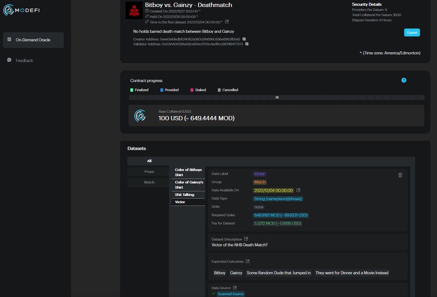The height and width of the screenshot is (297, 437).
Task: Open the Color of Bitboys Shirt dataset
Action: tap(188, 172)
